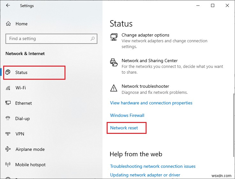The image size is (235, 179).
Task: Focus the Find a setting search box
Action: (48, 39)
